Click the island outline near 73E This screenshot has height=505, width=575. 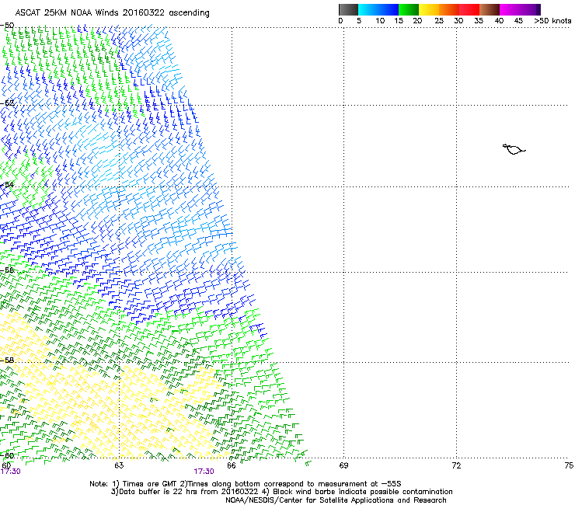[514, 149]
